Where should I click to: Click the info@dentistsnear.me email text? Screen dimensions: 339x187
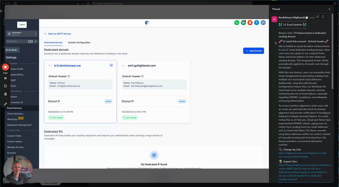click(69, 86)
